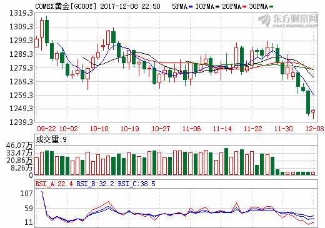Click the tallest green volume bar near 11-14
The width and height of the screenshot is (325, 228).
(x=226, y=162)
